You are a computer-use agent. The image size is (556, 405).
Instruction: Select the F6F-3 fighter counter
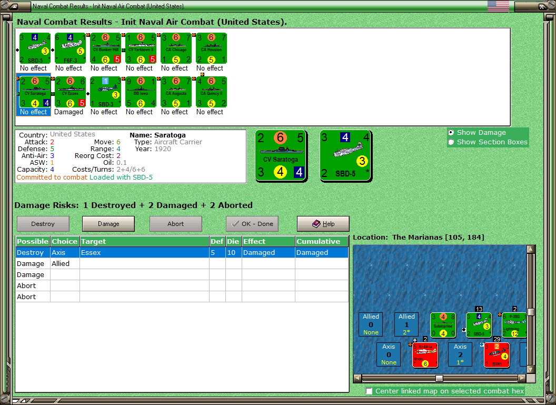70,48
